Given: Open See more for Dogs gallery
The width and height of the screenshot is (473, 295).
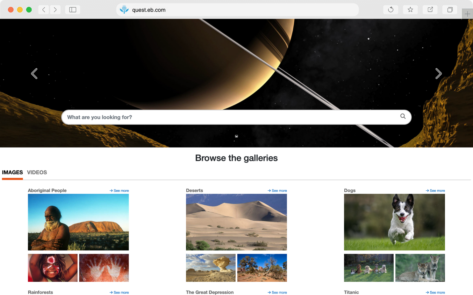Looking at the screenshot, I should click(435, 191).
